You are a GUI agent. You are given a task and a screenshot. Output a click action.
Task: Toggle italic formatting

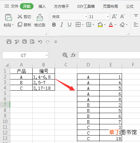pyautogui.click(x=62, y=25)
